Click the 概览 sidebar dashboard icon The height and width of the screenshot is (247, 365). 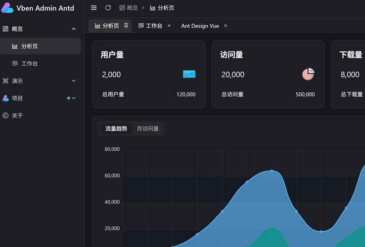tap(5, 29)
